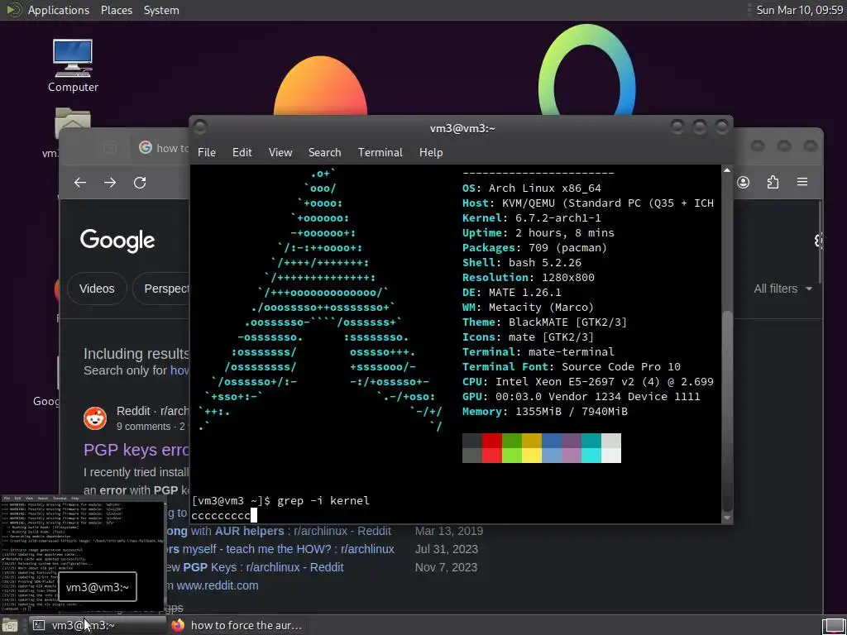Click the 'vm3@vm3:~' taskbar button
Viewport: 847px width, 635px height.
98,625
